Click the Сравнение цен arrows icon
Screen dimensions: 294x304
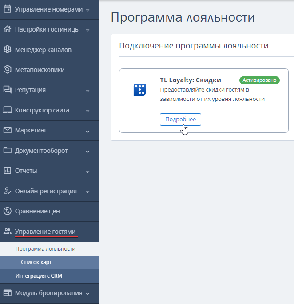(8, 211)
